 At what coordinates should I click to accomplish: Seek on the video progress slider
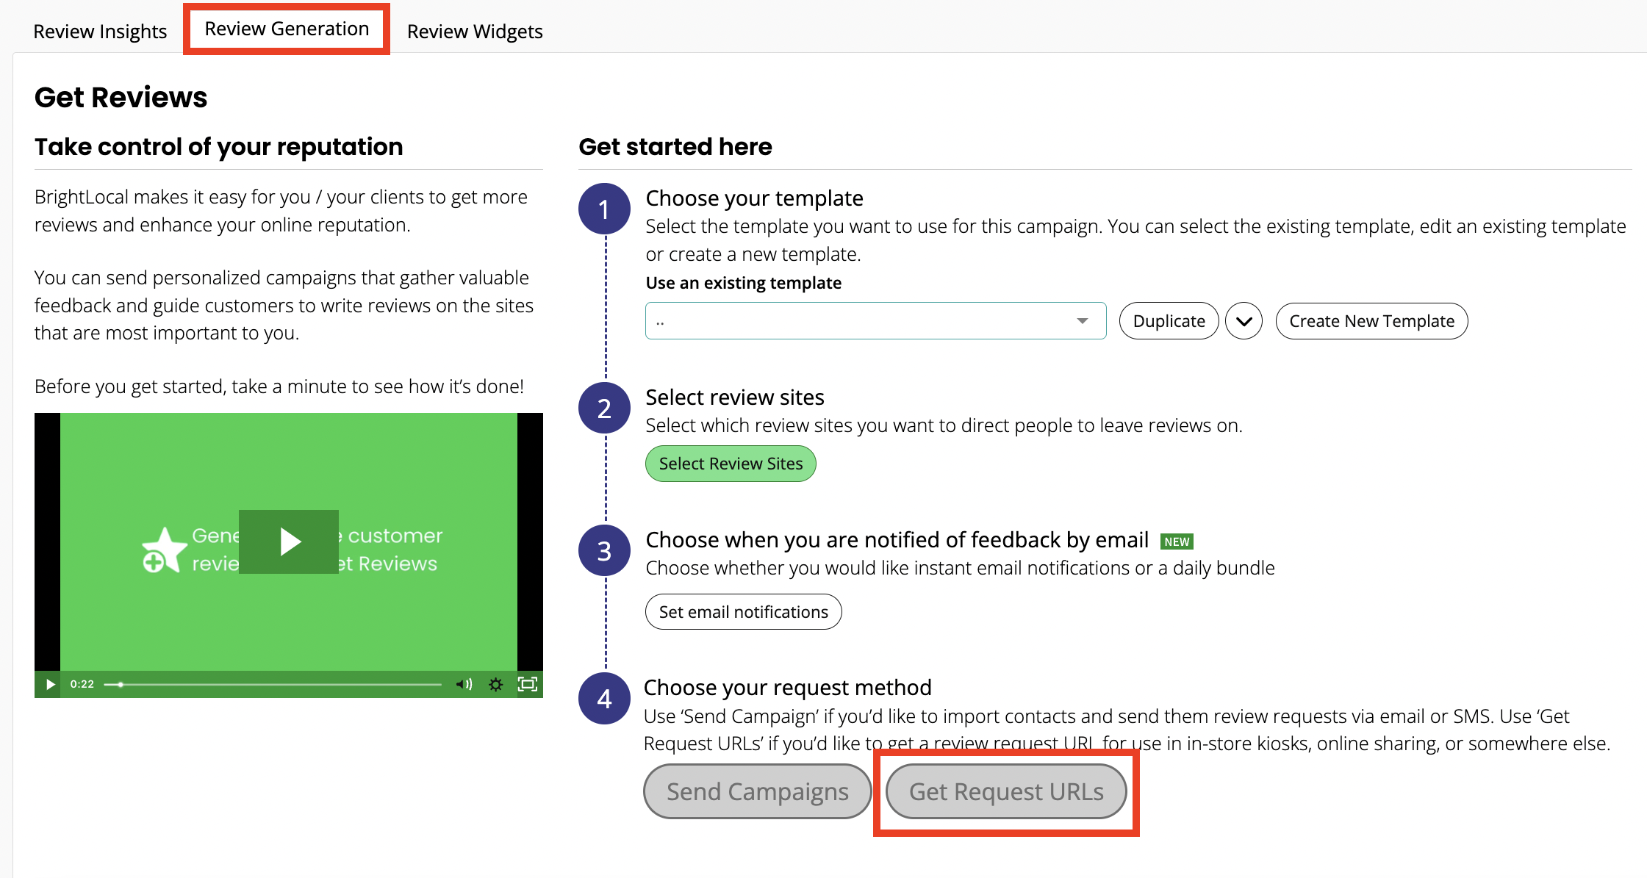(273, 684)
